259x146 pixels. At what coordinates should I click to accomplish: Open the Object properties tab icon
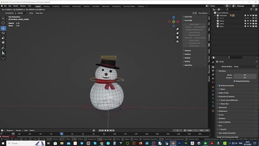213,87
